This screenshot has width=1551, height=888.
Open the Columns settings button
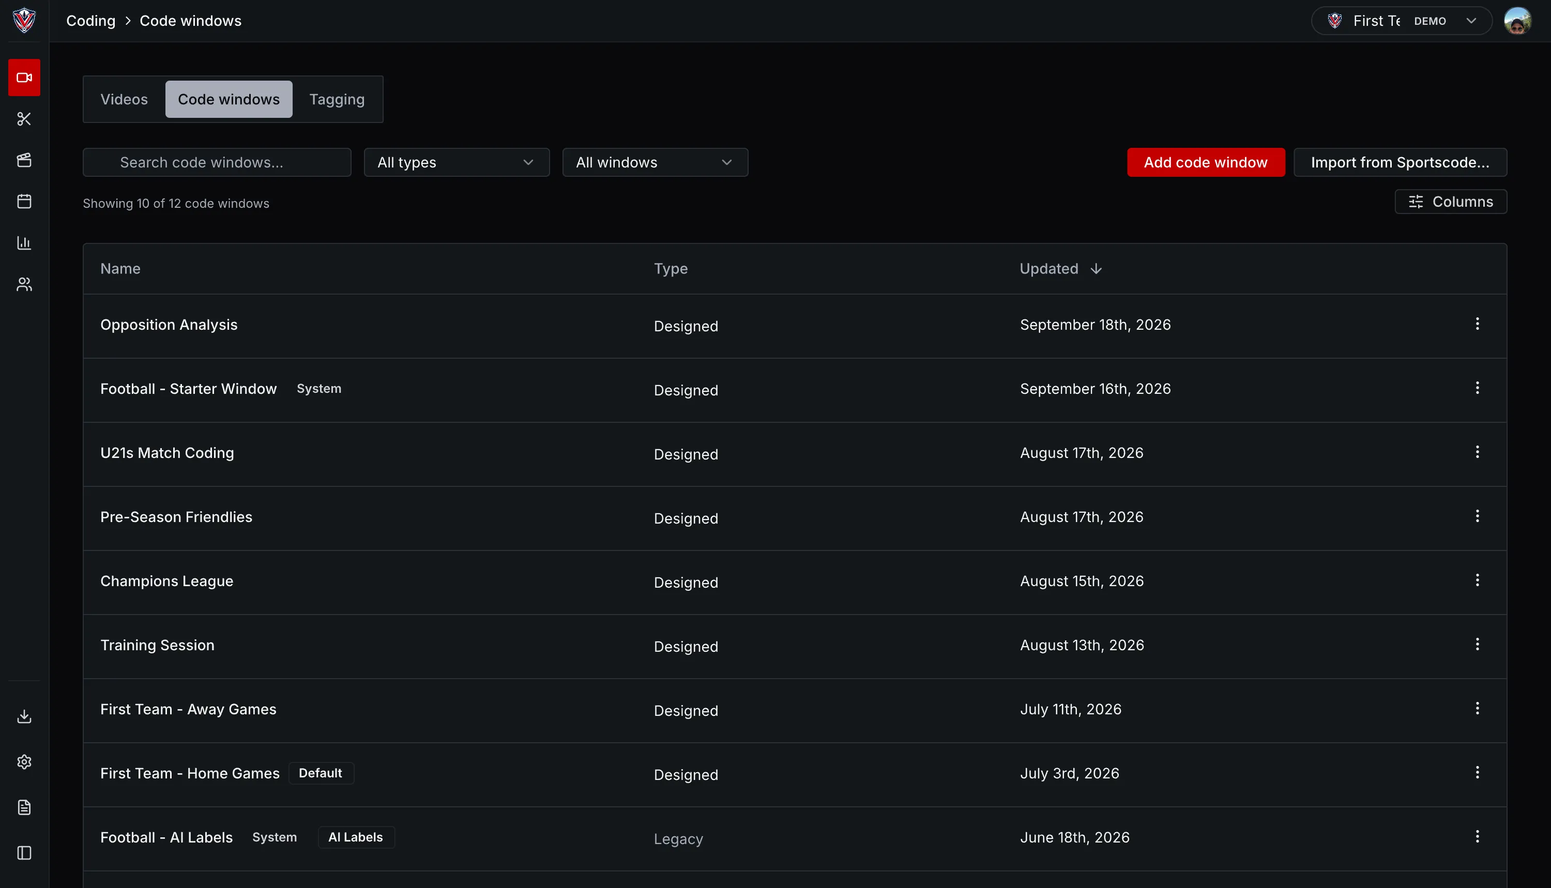pyautogui.click(x=1450, y=202)
